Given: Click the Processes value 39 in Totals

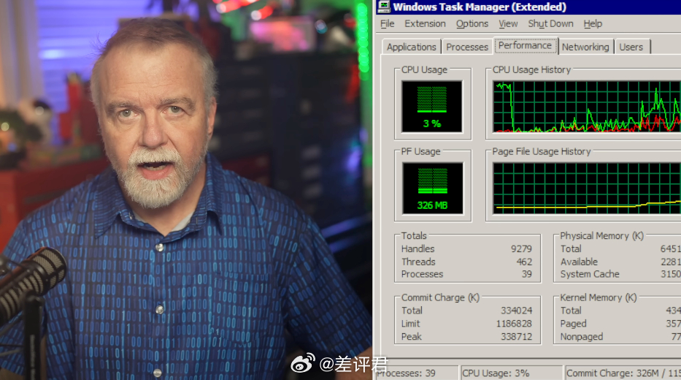Looking at the screenshot, I should (527, 274).
